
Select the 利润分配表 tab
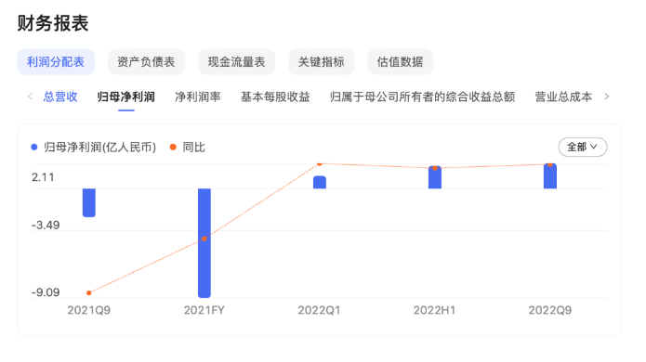[56, 62]
